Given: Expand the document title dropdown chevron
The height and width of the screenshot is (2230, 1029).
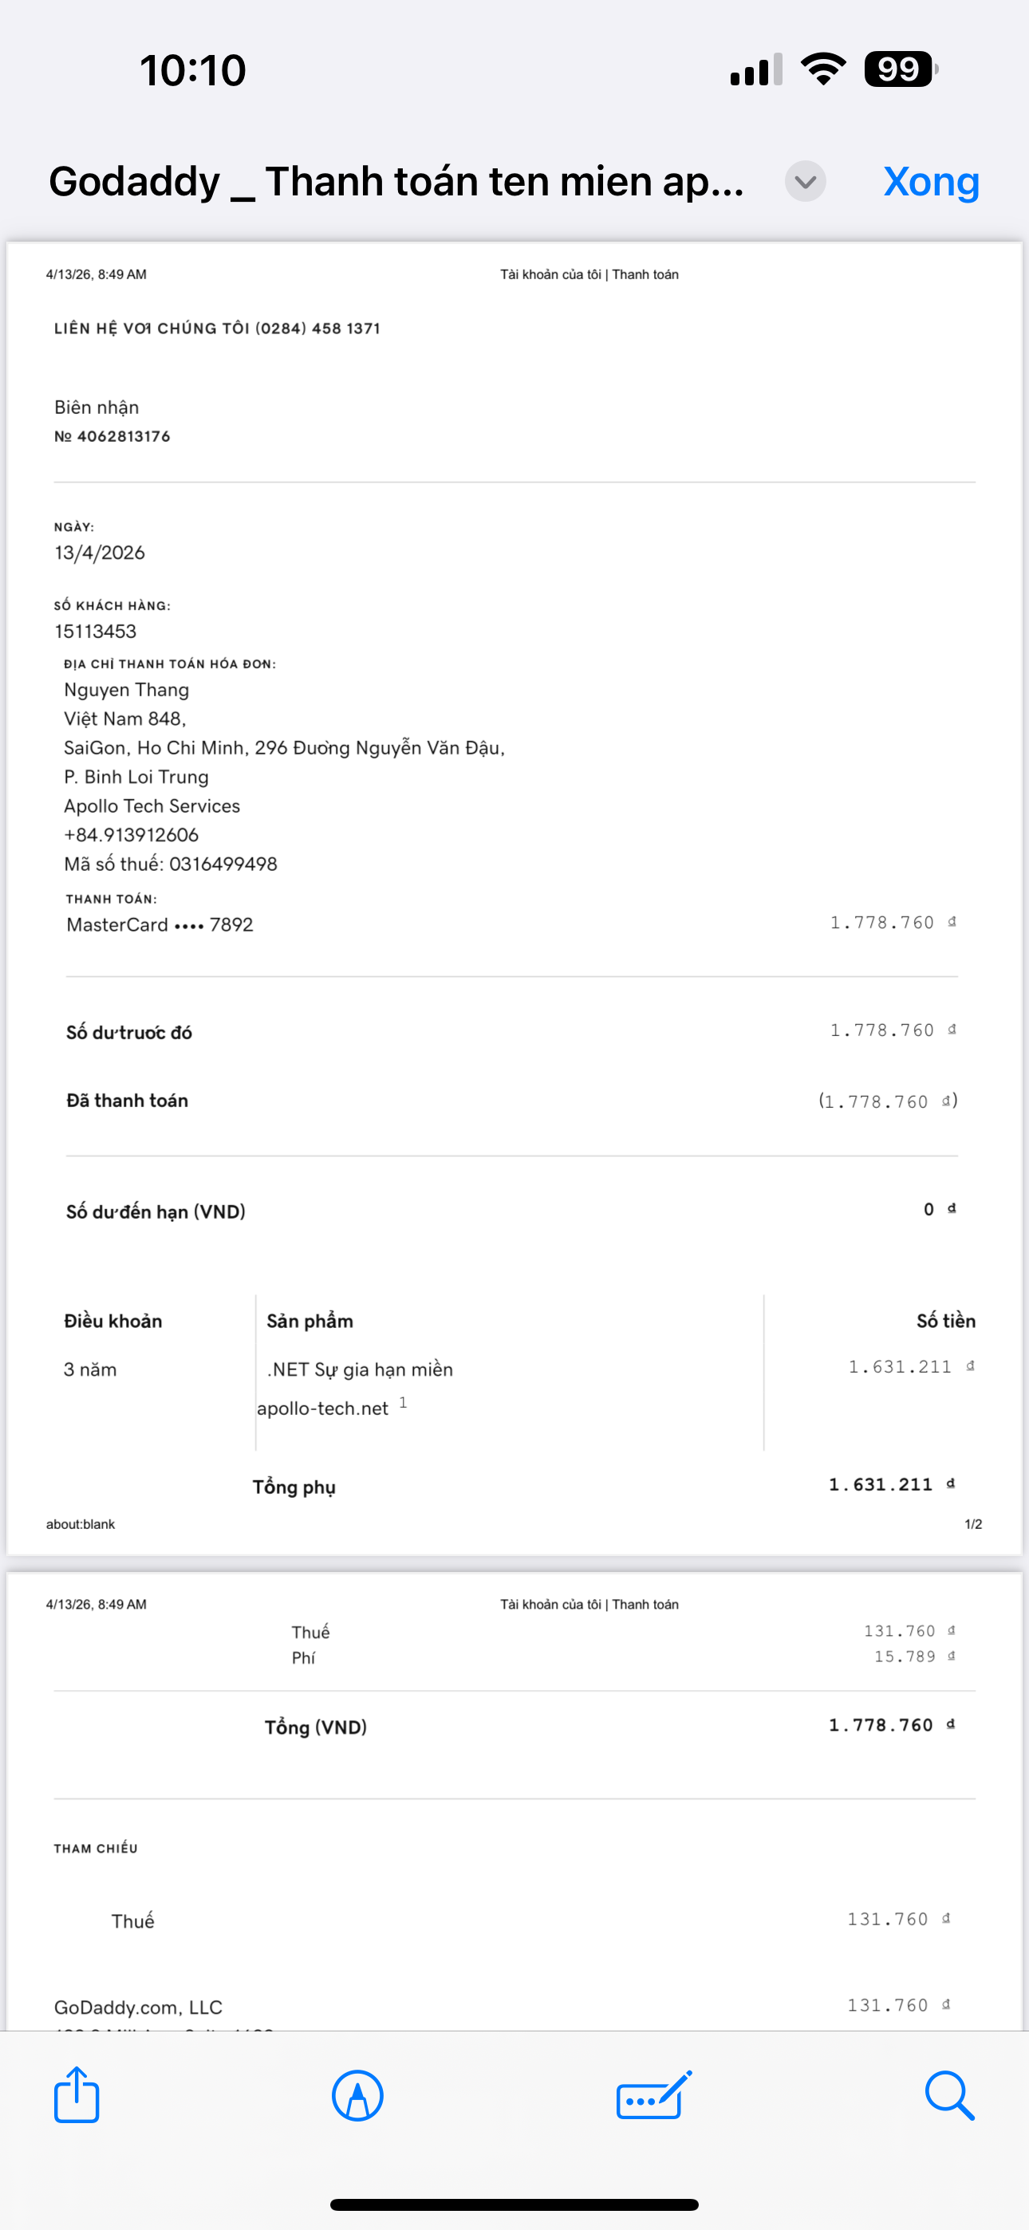Looking at the screenshot, I should point(805,182).
